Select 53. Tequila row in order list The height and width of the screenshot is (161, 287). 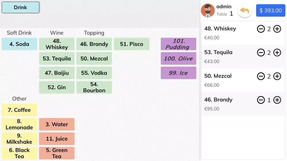[x=227, y=56]
